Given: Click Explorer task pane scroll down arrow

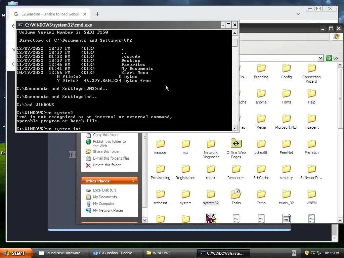Looking at the screenshot, I should 144,220.
